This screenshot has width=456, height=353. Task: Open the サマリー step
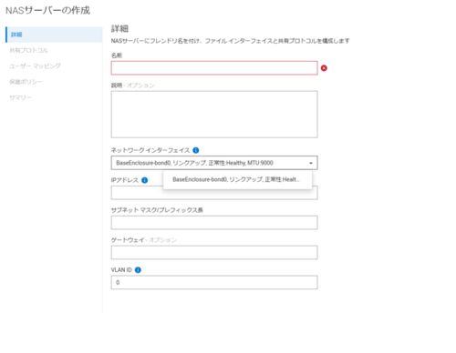[x=20, y=97]
